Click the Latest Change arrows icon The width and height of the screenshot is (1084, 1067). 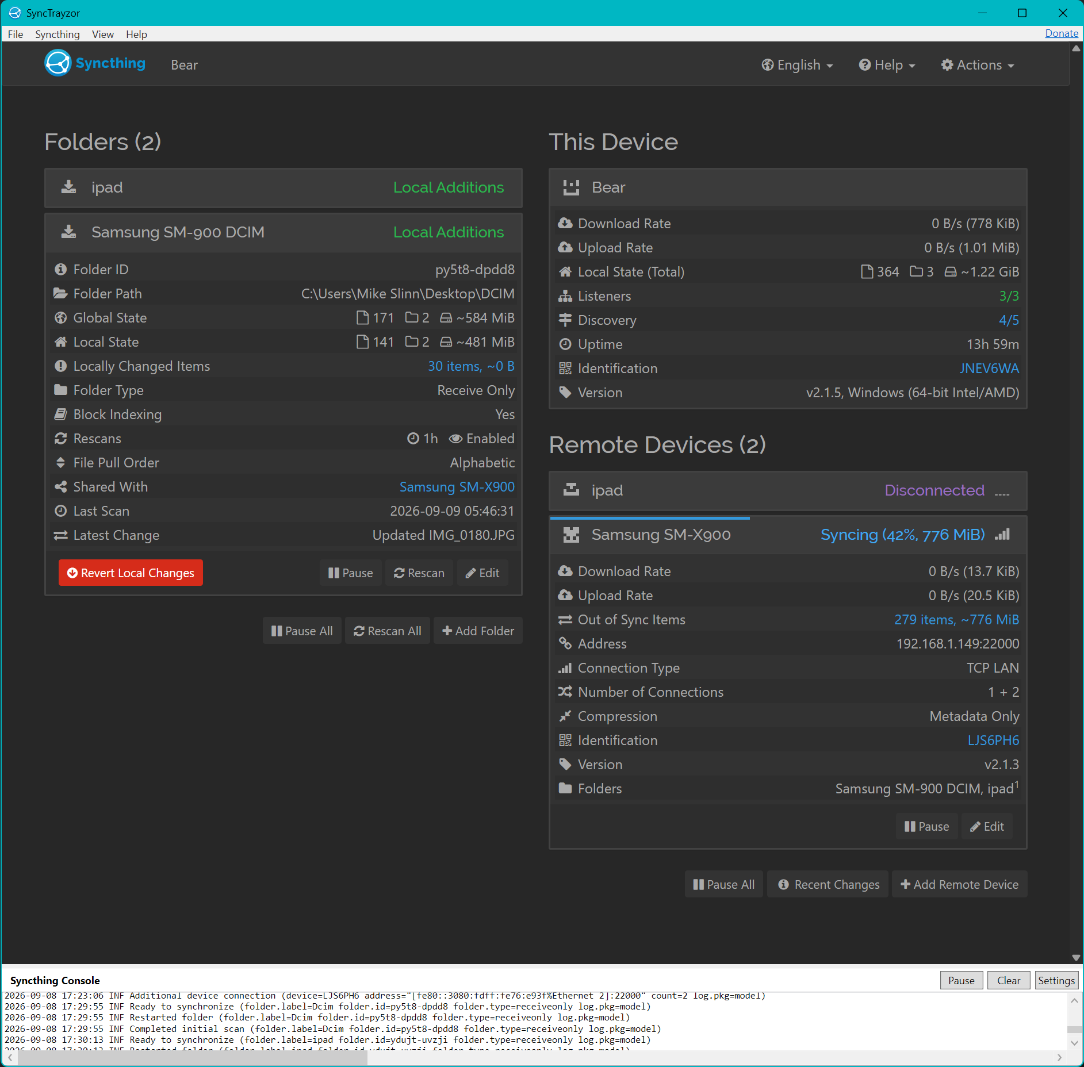[x=60, y=535]
